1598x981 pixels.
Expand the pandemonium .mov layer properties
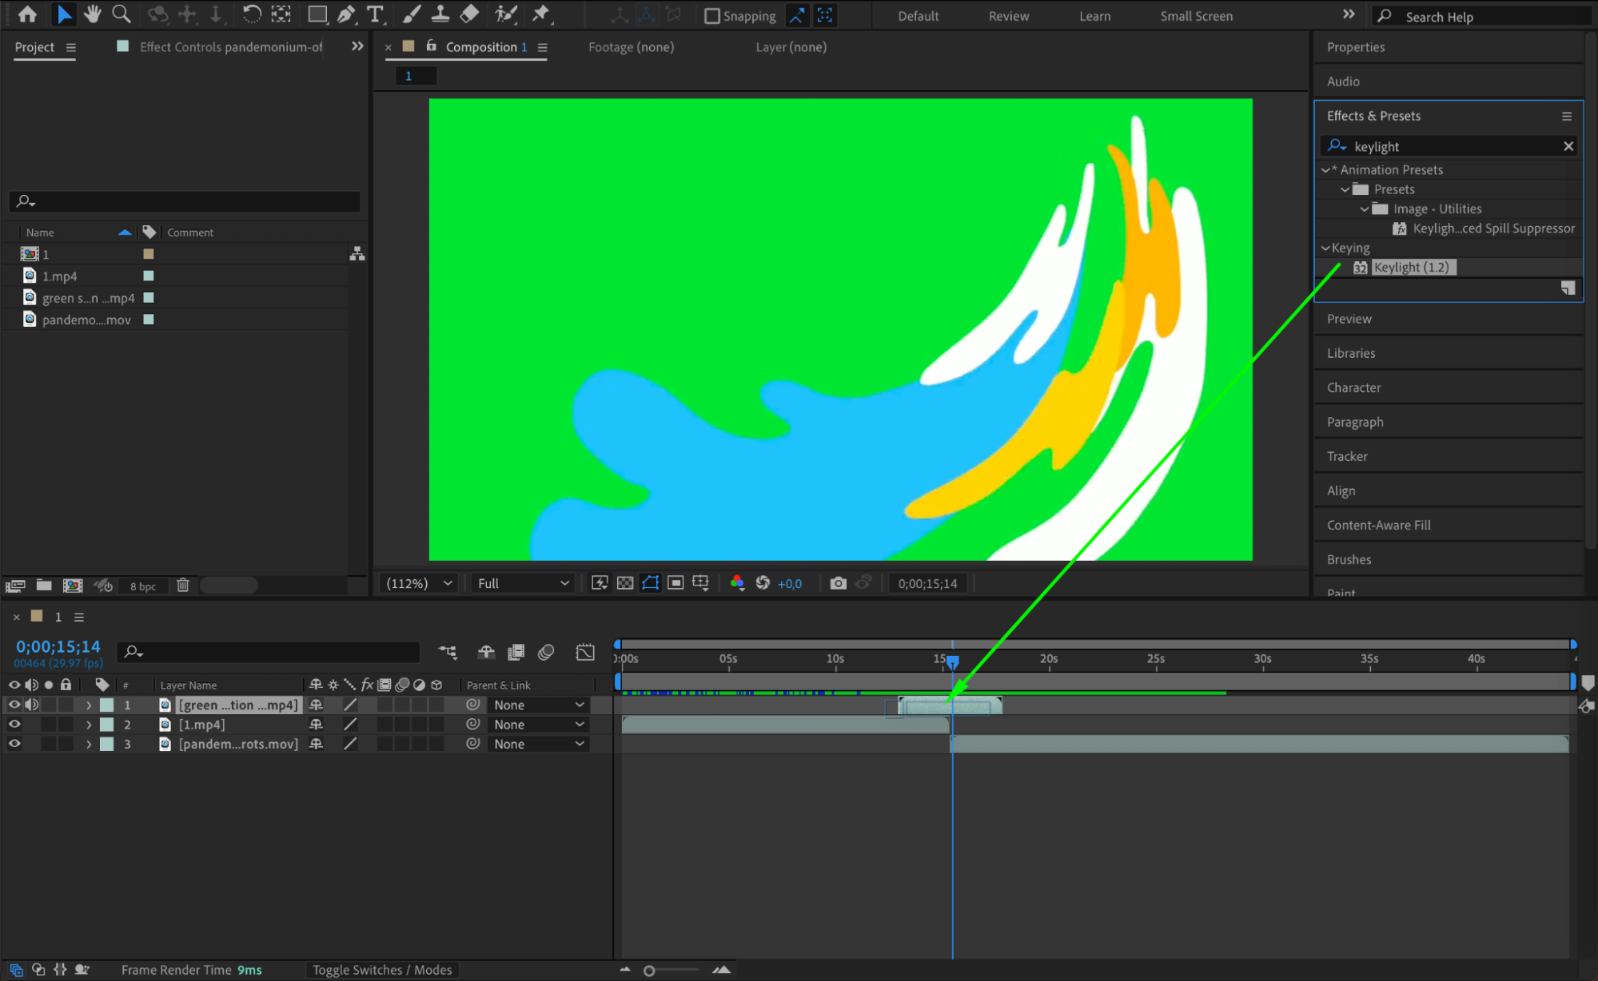point(89,744)
